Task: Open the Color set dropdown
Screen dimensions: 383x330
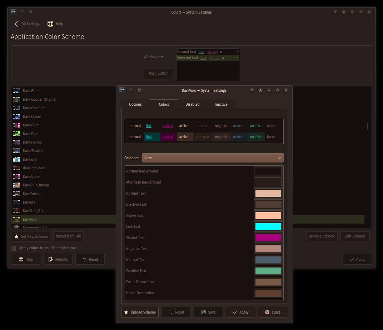Action: click(x=213, y=158)
